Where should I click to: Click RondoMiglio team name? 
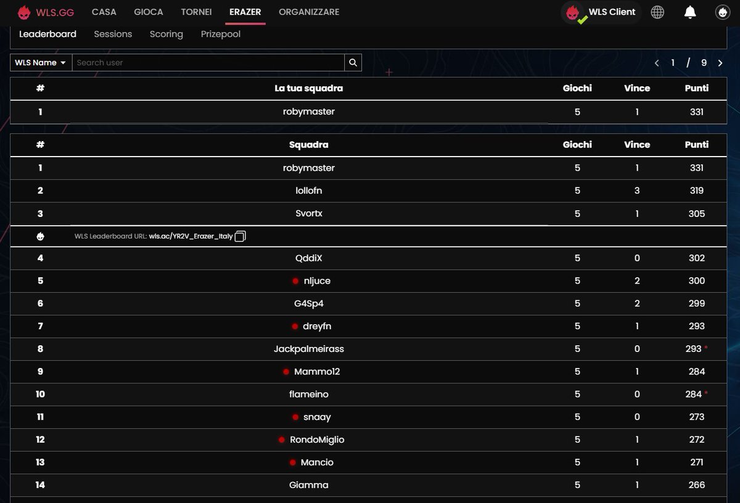click(317, 440)
